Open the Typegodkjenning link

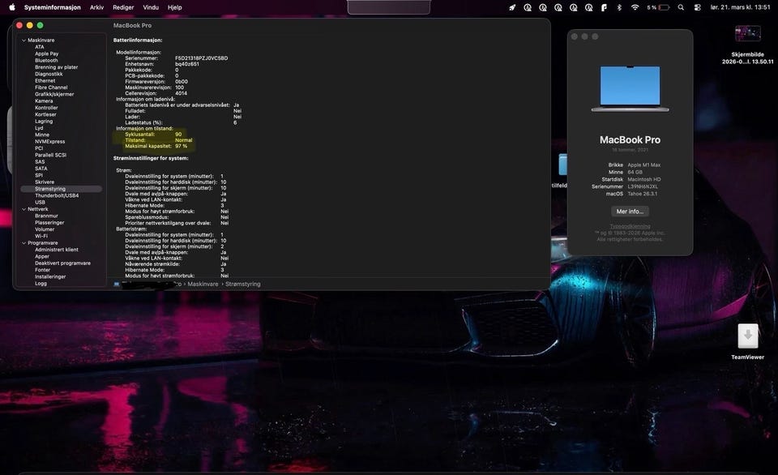point(630,226)
